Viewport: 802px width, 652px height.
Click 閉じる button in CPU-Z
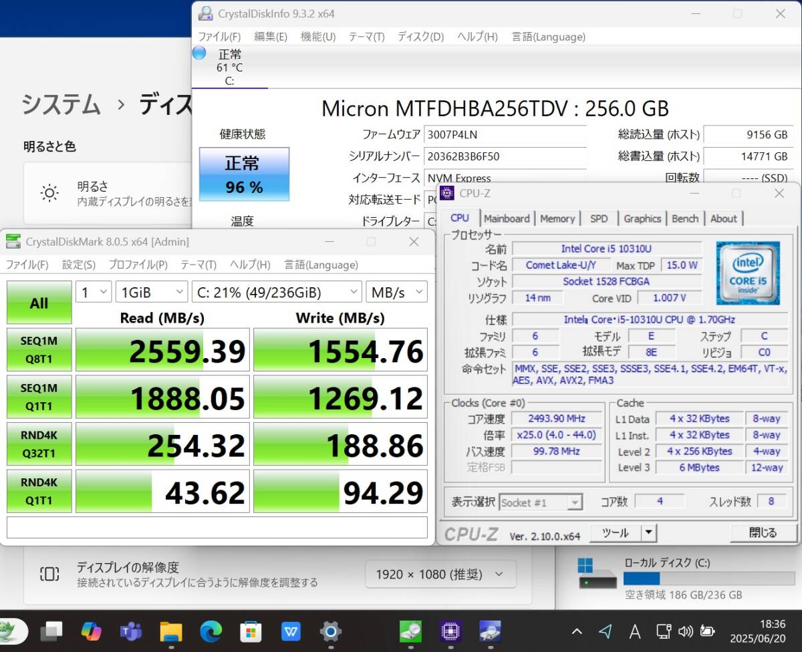coord(763,532)
